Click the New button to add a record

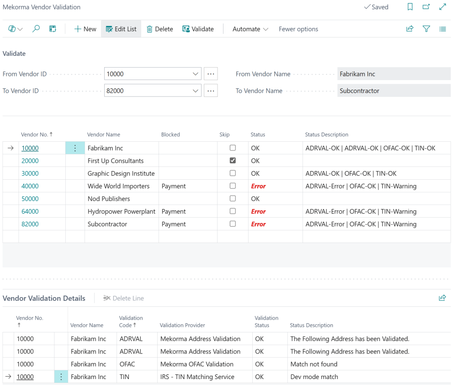coord(85,28)
